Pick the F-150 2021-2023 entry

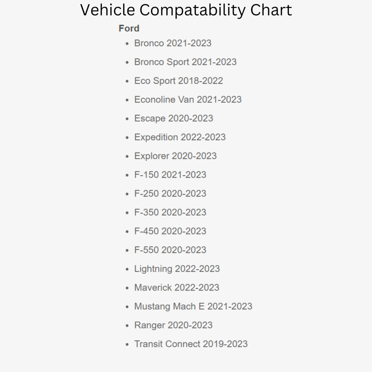pyautogui.click(x=170, y=175)
